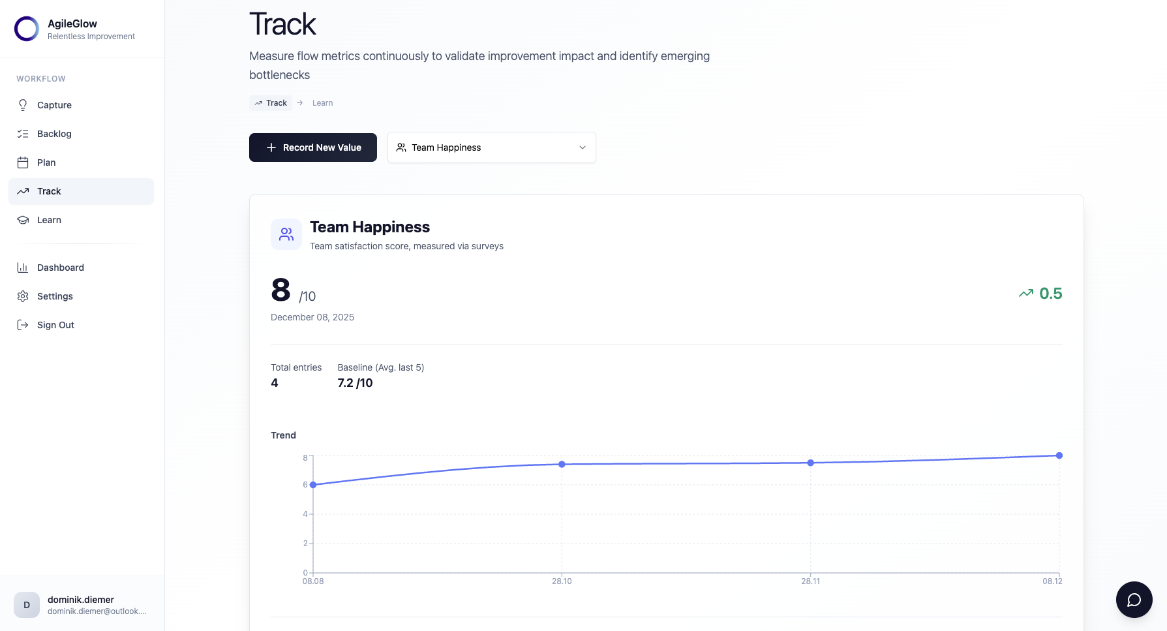Open Backlog from workflow menu
The height and width of the screenshot is (631, 1167).
54,134
